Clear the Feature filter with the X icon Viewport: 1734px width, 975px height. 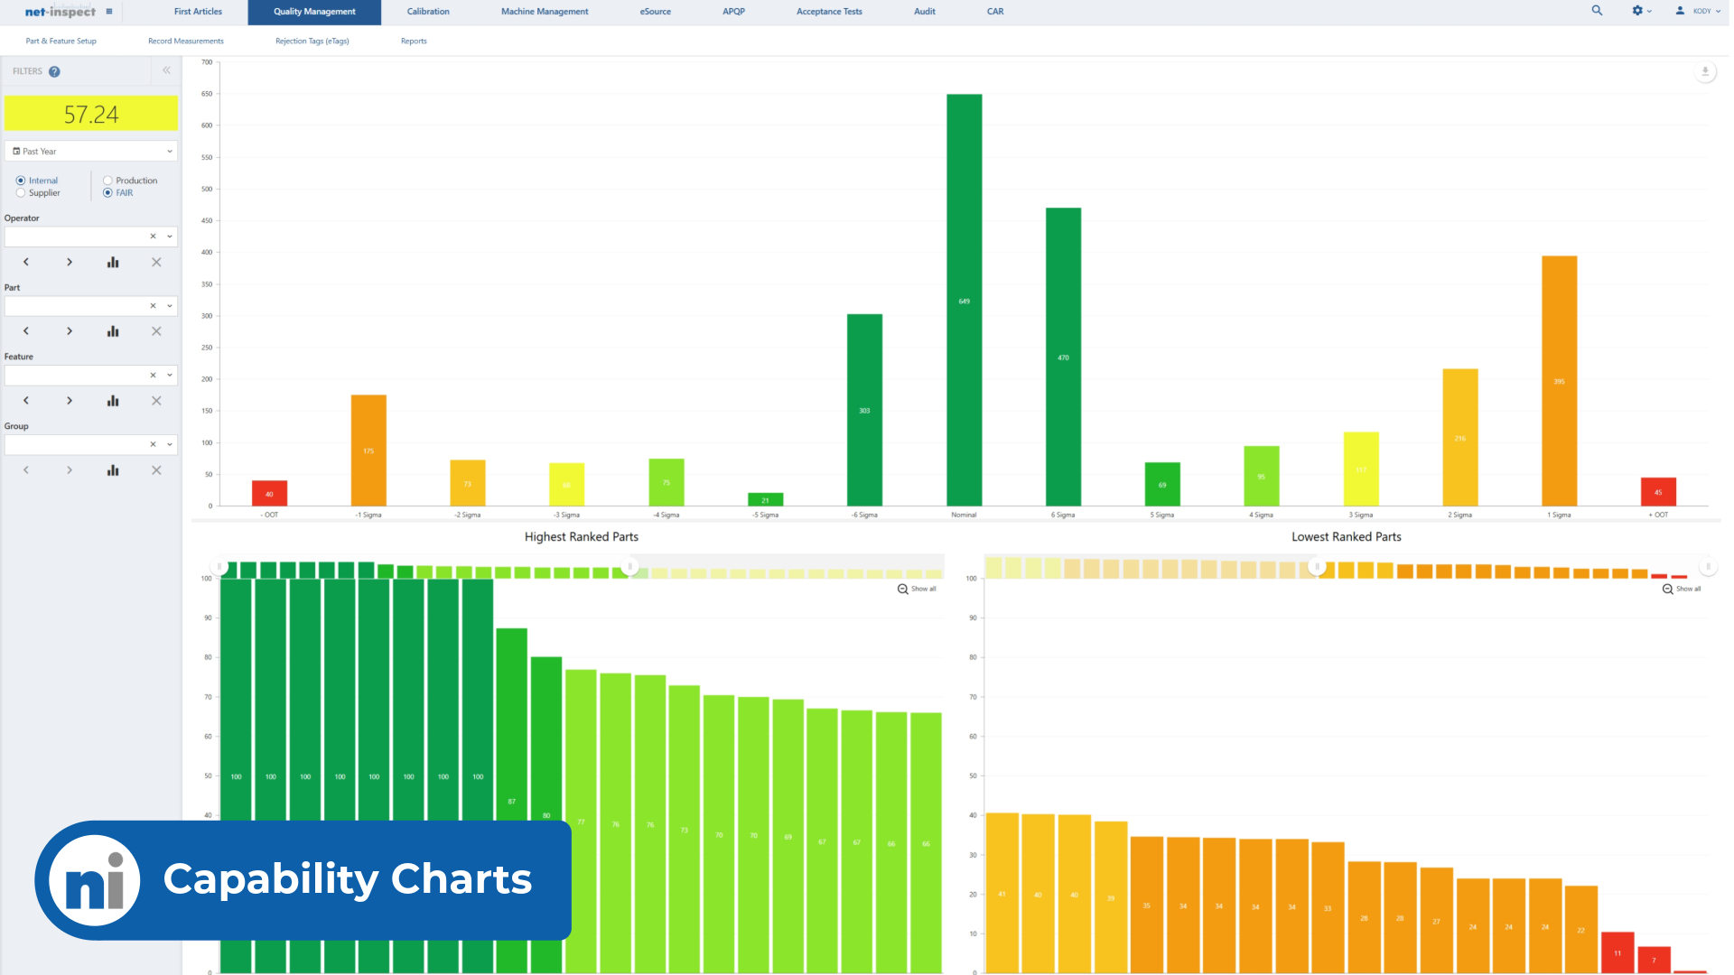(x=153, y=374)
